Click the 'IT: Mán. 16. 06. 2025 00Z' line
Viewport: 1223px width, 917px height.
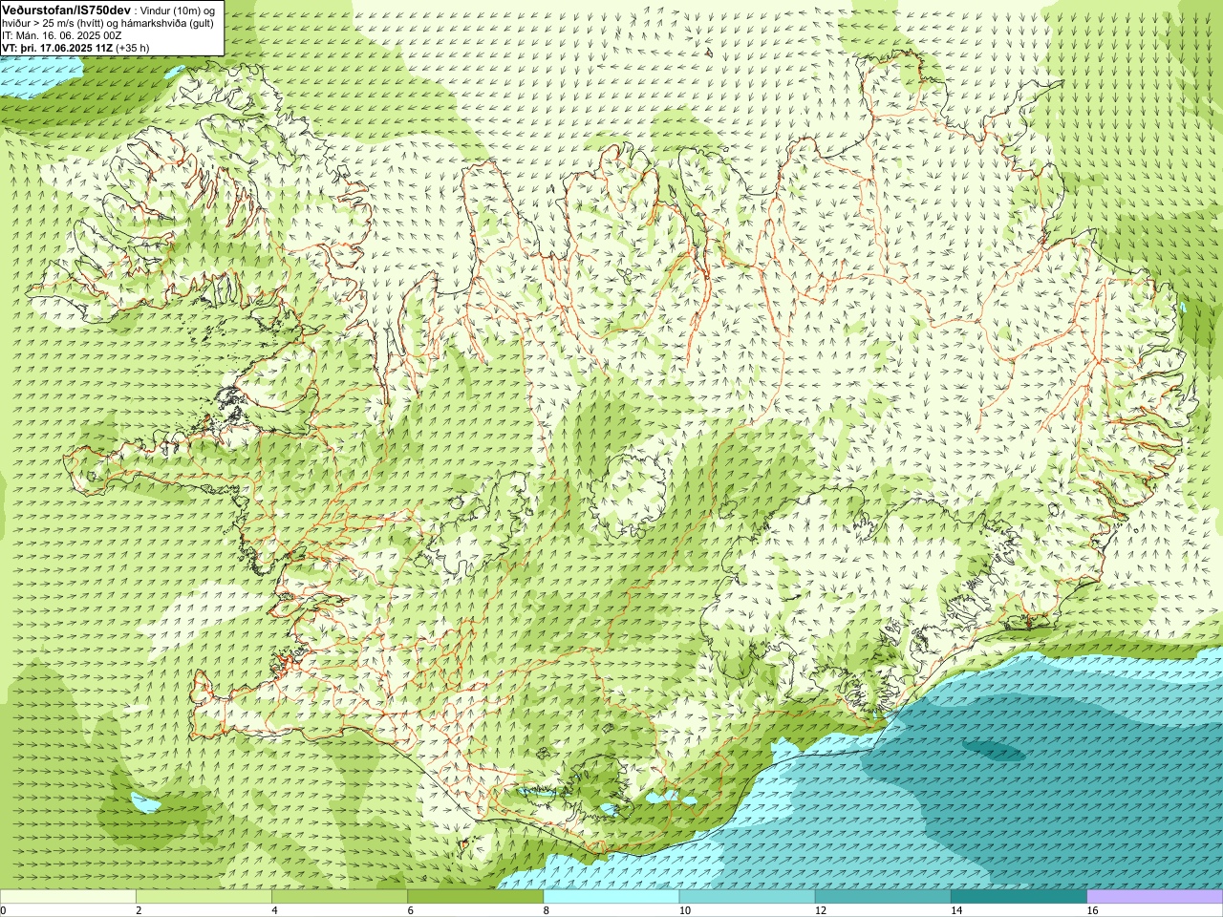62,35
